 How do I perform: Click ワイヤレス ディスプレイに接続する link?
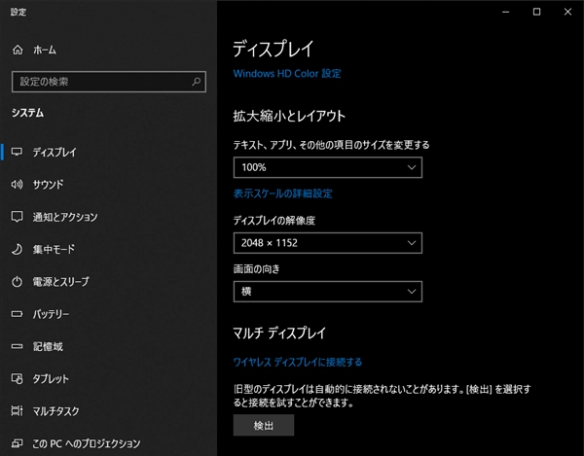(x=298, y=362)
